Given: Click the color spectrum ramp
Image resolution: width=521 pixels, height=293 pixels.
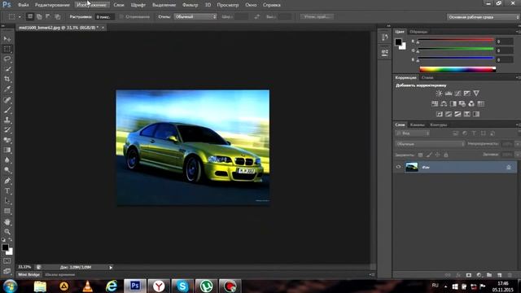Looking at the screenshot, I should [x=458, y=69].
